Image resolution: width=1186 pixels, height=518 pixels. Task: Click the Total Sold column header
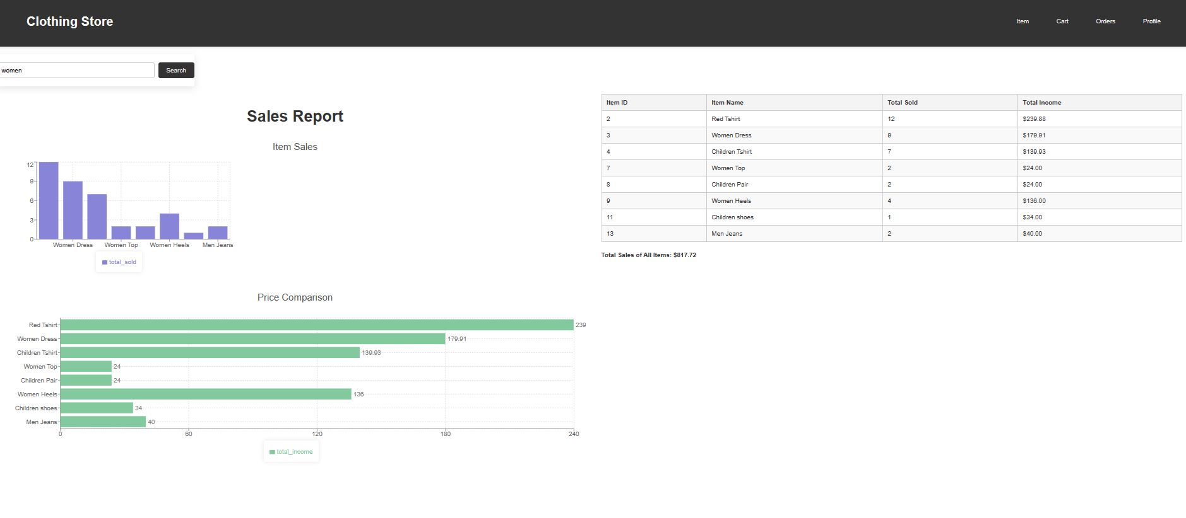click(950, 103)
